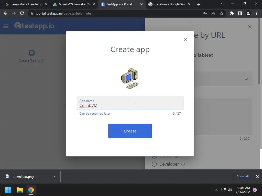Viewport: 262px width, 196px height.
Task: Click the retro computer app icon
Action: click(x=130, y=79)
